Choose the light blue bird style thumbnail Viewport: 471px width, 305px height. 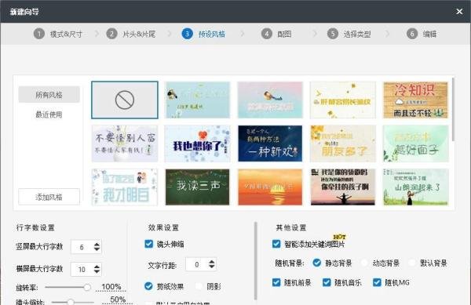[197, 100]
